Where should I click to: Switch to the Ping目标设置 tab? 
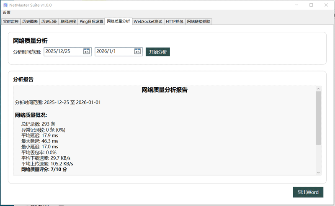coord(91,21)
